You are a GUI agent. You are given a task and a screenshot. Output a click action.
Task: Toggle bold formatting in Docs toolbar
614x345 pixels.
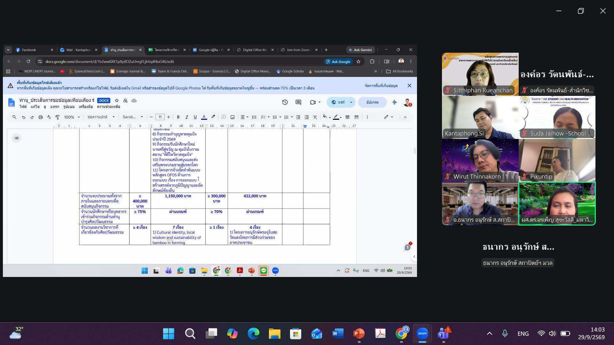[x=178, y=117]
